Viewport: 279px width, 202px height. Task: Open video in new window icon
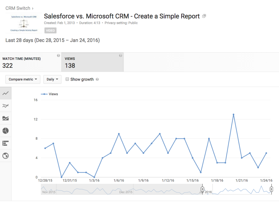point(204,16)
